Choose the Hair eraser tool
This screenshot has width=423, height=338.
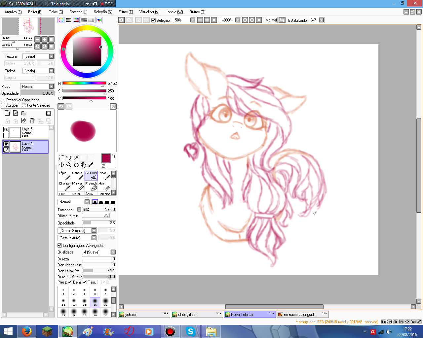point(104,186)
